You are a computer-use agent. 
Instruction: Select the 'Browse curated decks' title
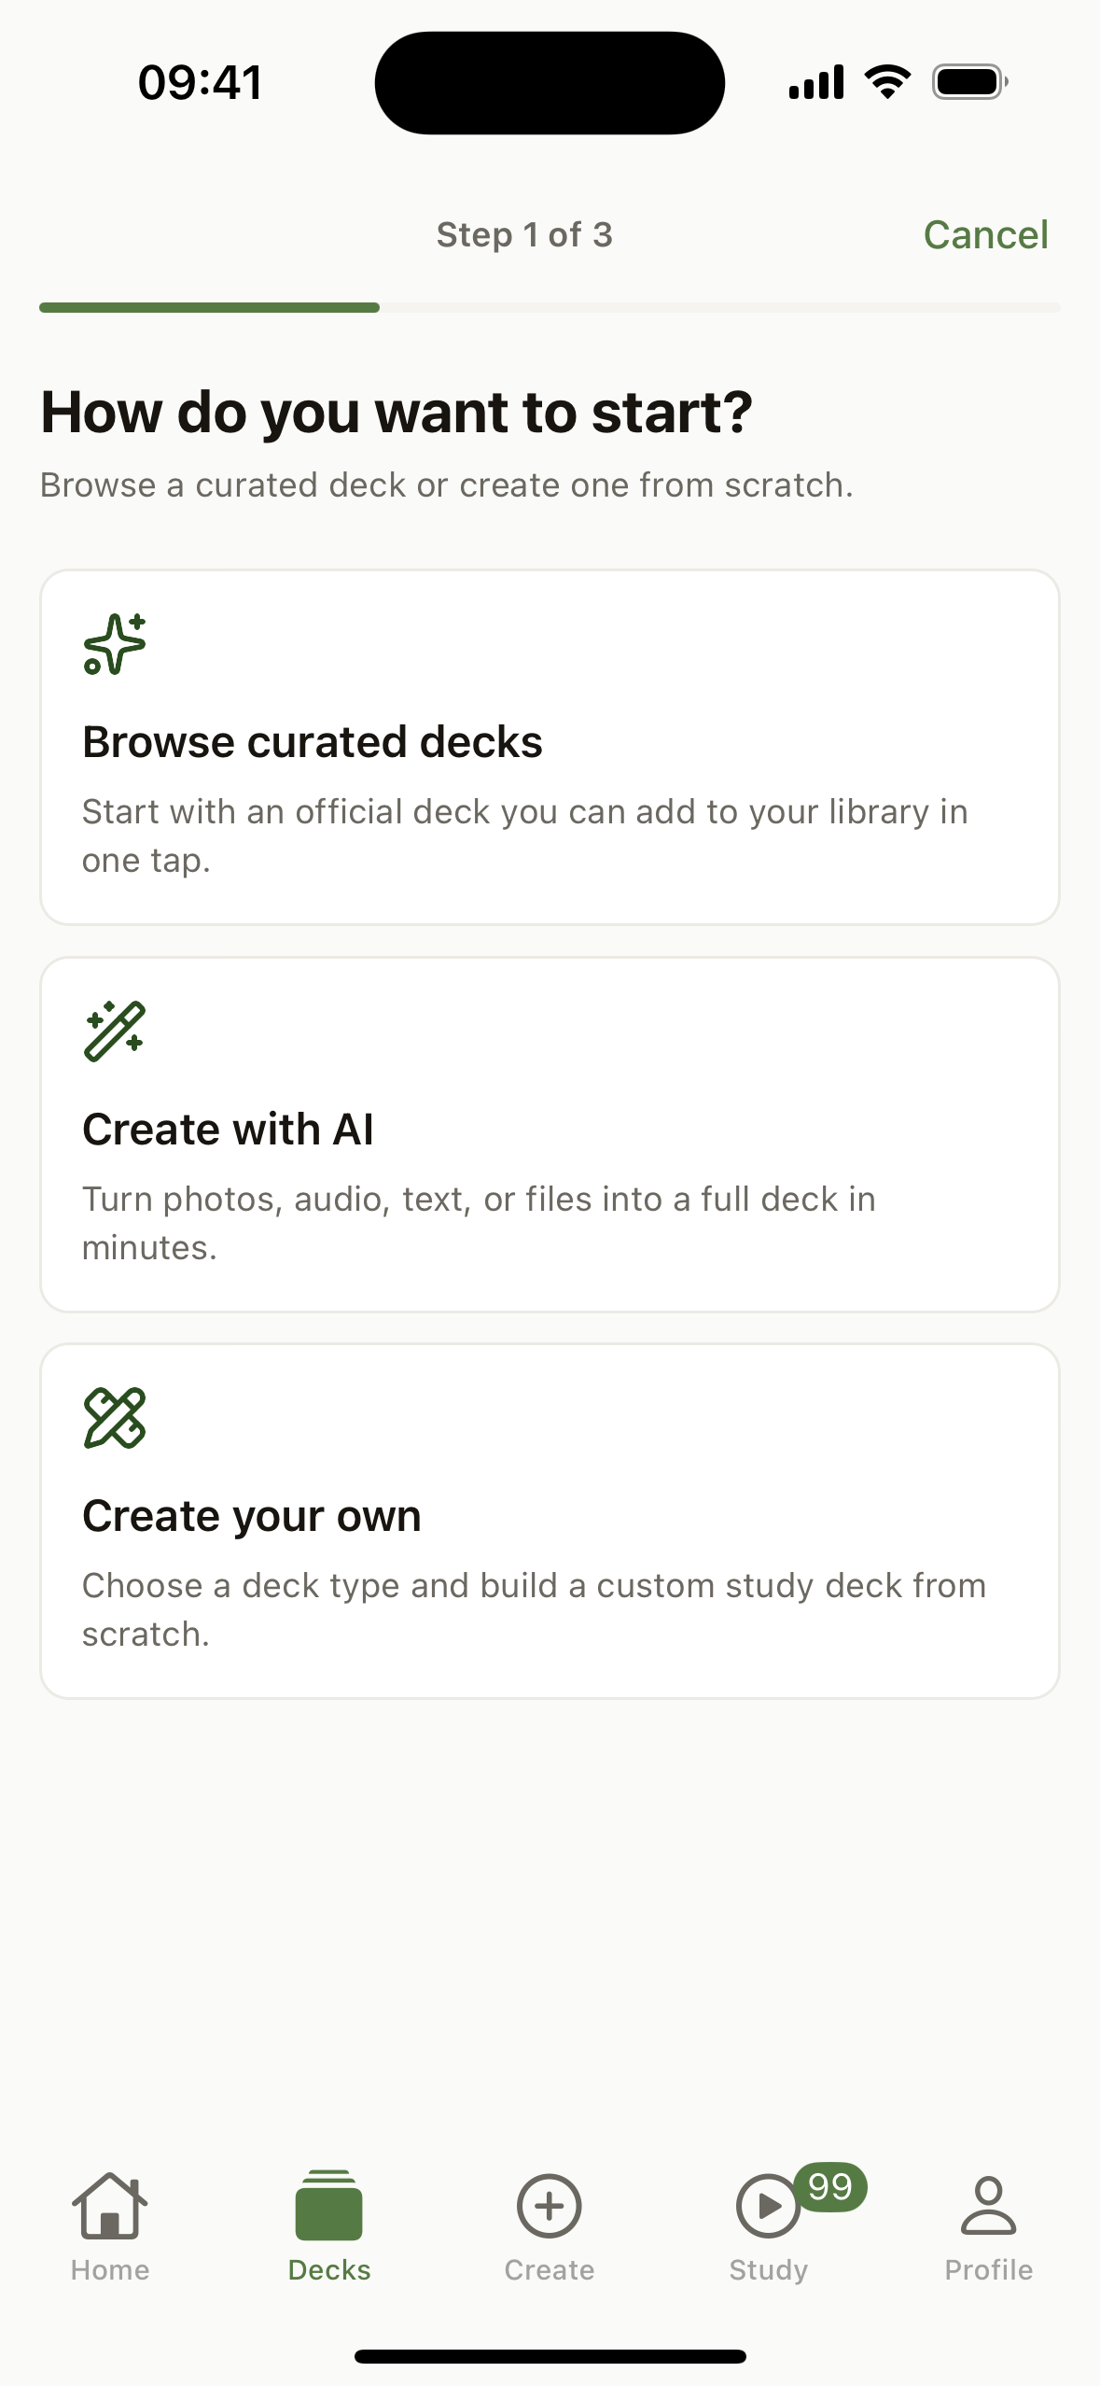[313, 742]
